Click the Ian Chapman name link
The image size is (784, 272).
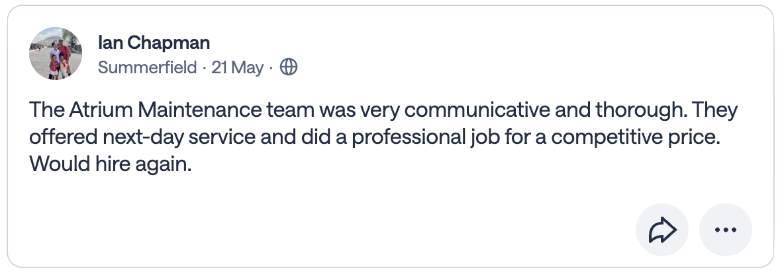pyautogui.click(x=154, y=43)
